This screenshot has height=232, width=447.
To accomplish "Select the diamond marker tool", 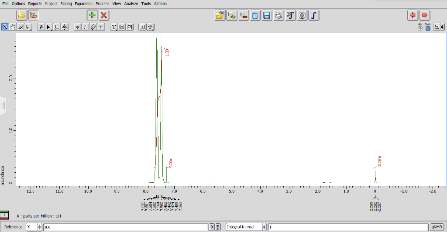I will tap(77, 27).
